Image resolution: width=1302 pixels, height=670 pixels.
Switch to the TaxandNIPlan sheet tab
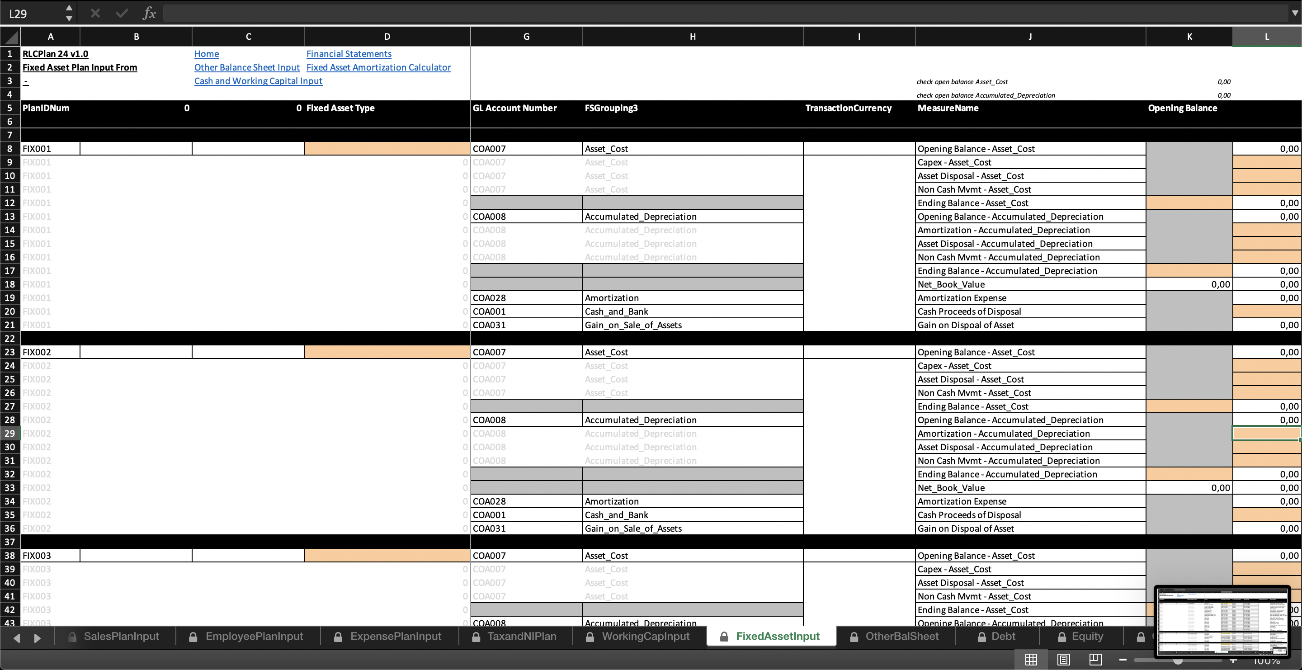coord(514,636)
